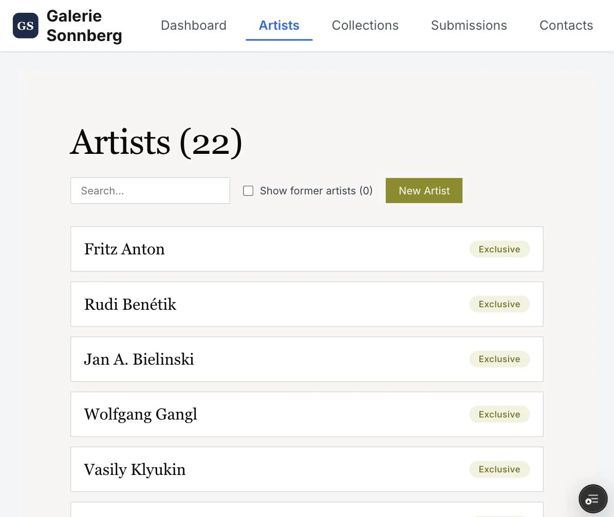The height and width of the screenshot is (517, 614).
Task: Click the Galerie Sonnberg title link
Action: (84, 26)
